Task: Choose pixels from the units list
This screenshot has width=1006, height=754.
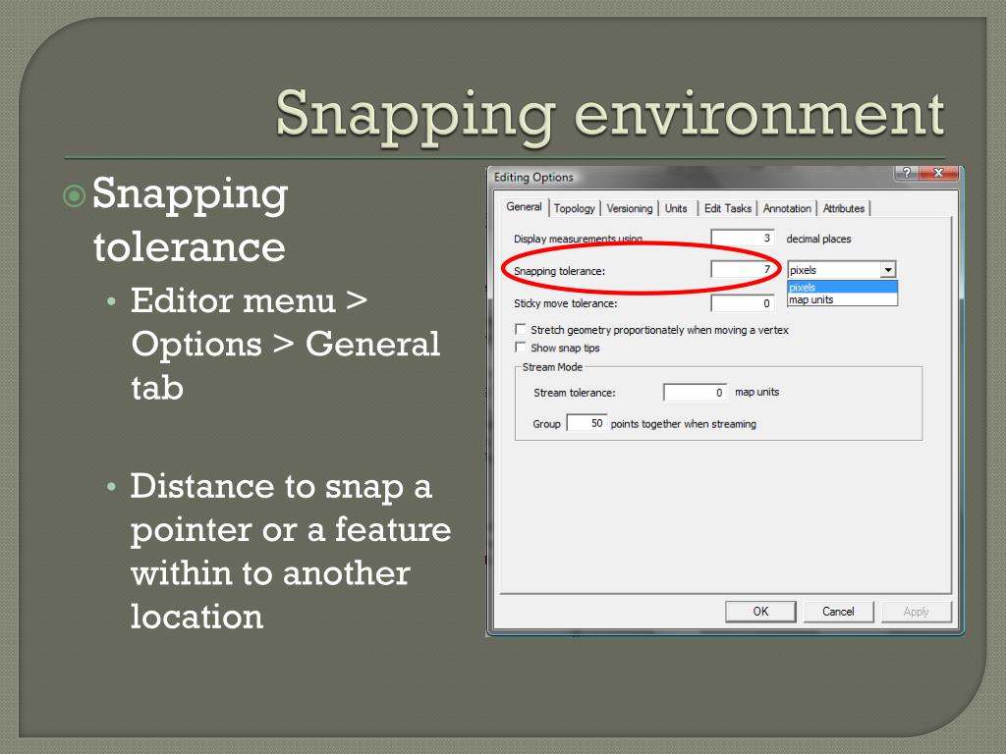Action: (x=842, y=288)
